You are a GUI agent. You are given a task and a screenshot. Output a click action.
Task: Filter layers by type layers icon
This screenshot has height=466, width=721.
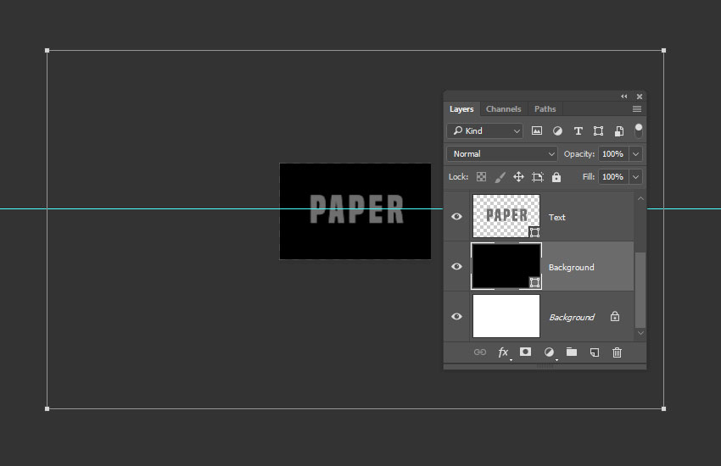[x=578, y=130]
